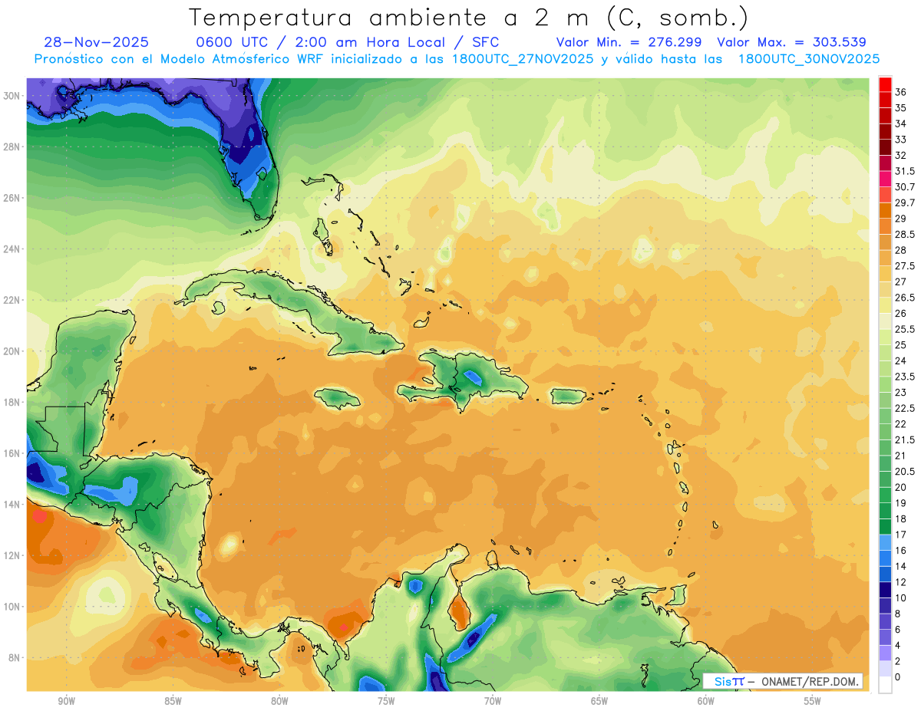Click legend label '16'
The height and width of the screenshot is (711, 921).
(x=901, y=550)
